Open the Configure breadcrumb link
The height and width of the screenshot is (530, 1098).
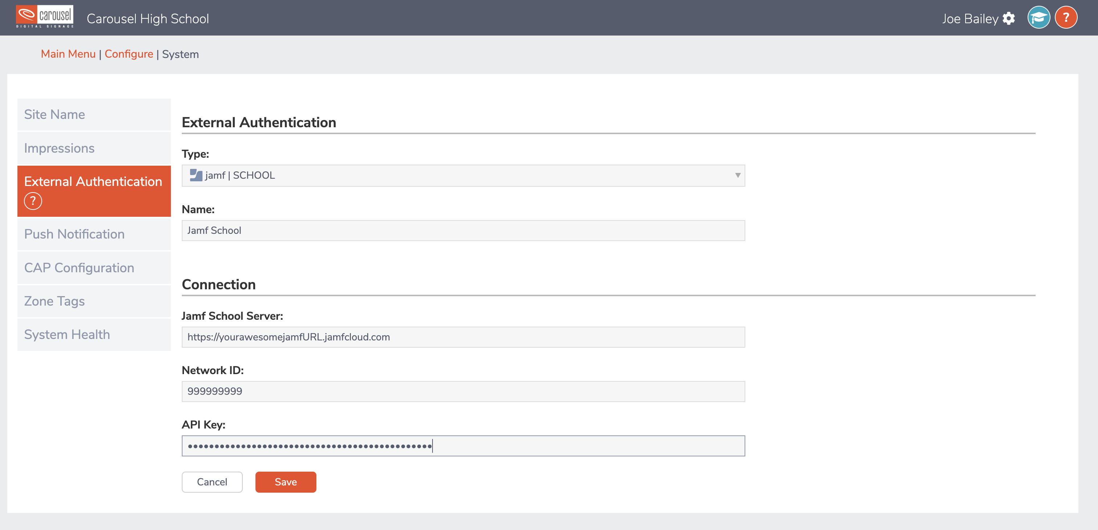tap(129, 54)
